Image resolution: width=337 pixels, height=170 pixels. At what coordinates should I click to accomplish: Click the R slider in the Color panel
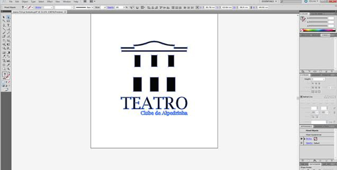(x=318, y=18)
